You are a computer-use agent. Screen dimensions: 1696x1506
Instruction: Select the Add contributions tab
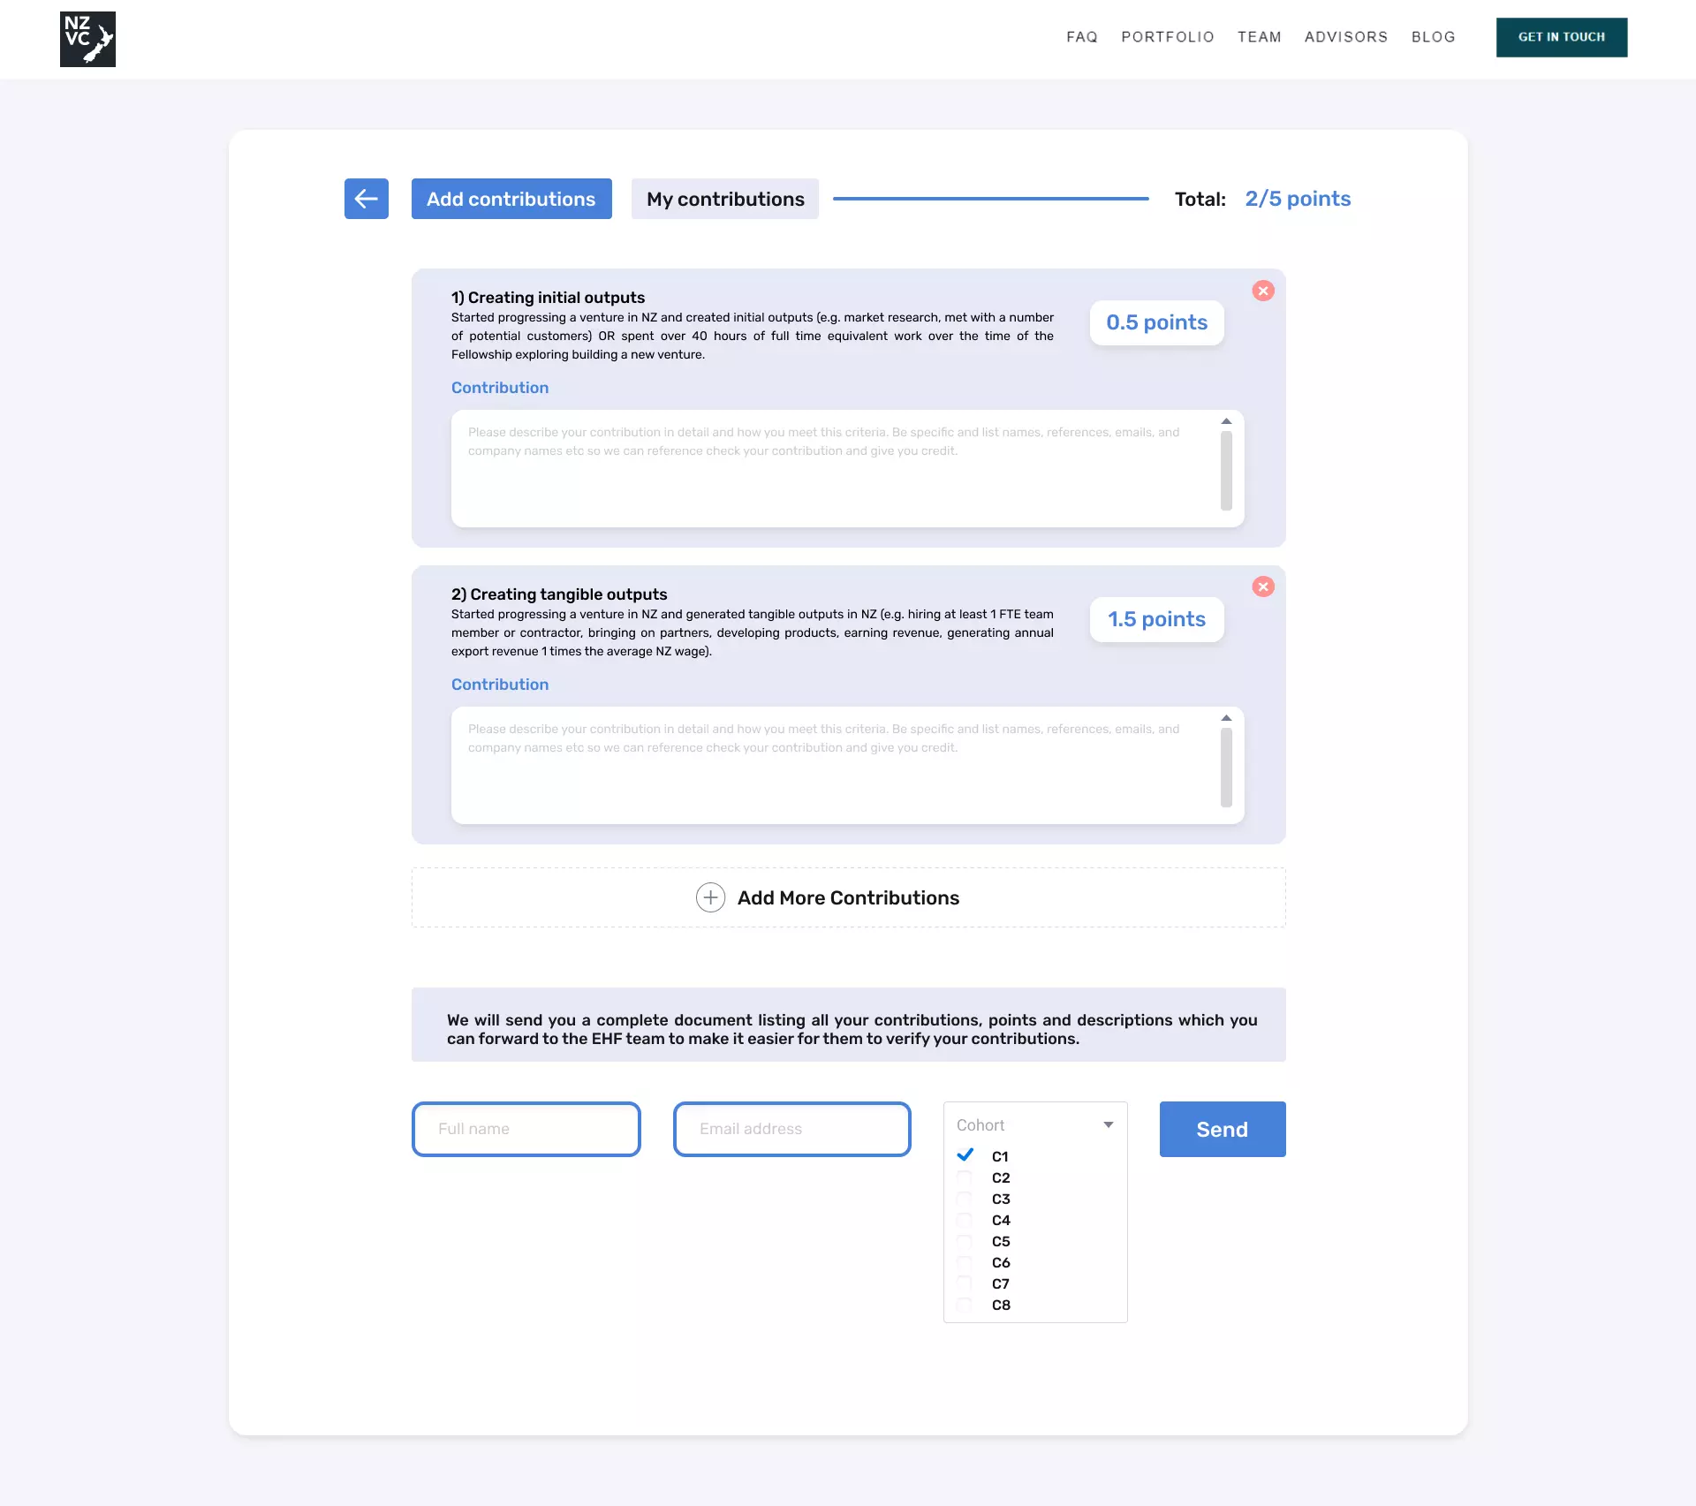click(x=511, y=199)
